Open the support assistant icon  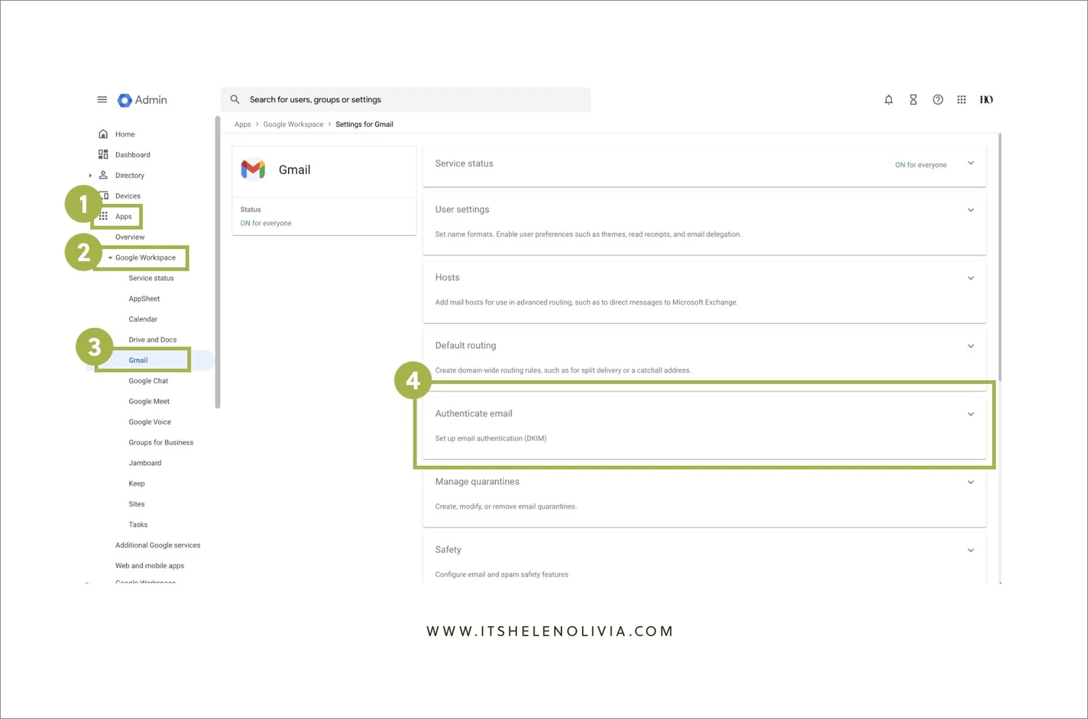click(913, 99)
